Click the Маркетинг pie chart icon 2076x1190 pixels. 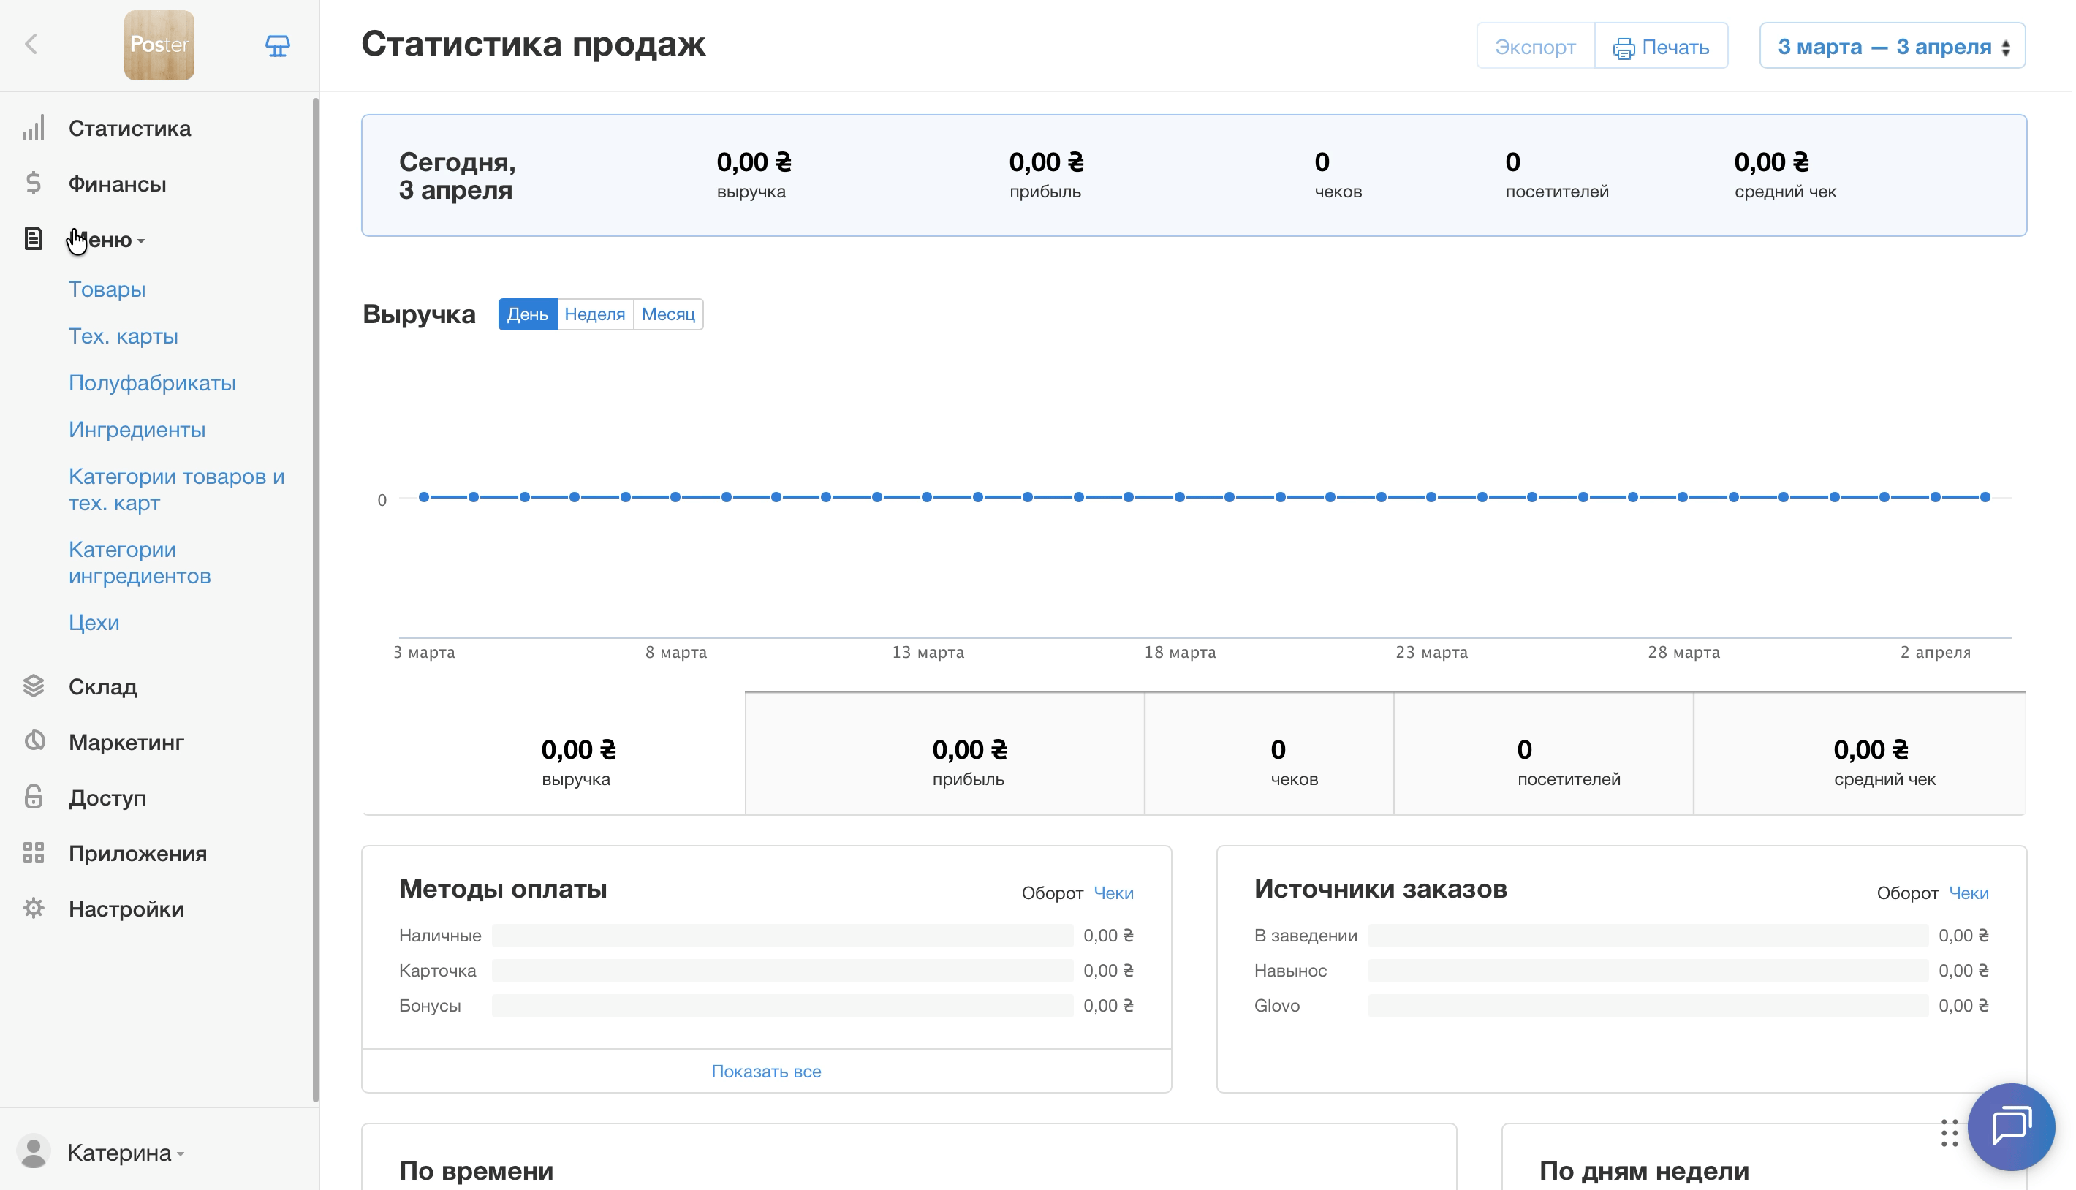[34, 741]
